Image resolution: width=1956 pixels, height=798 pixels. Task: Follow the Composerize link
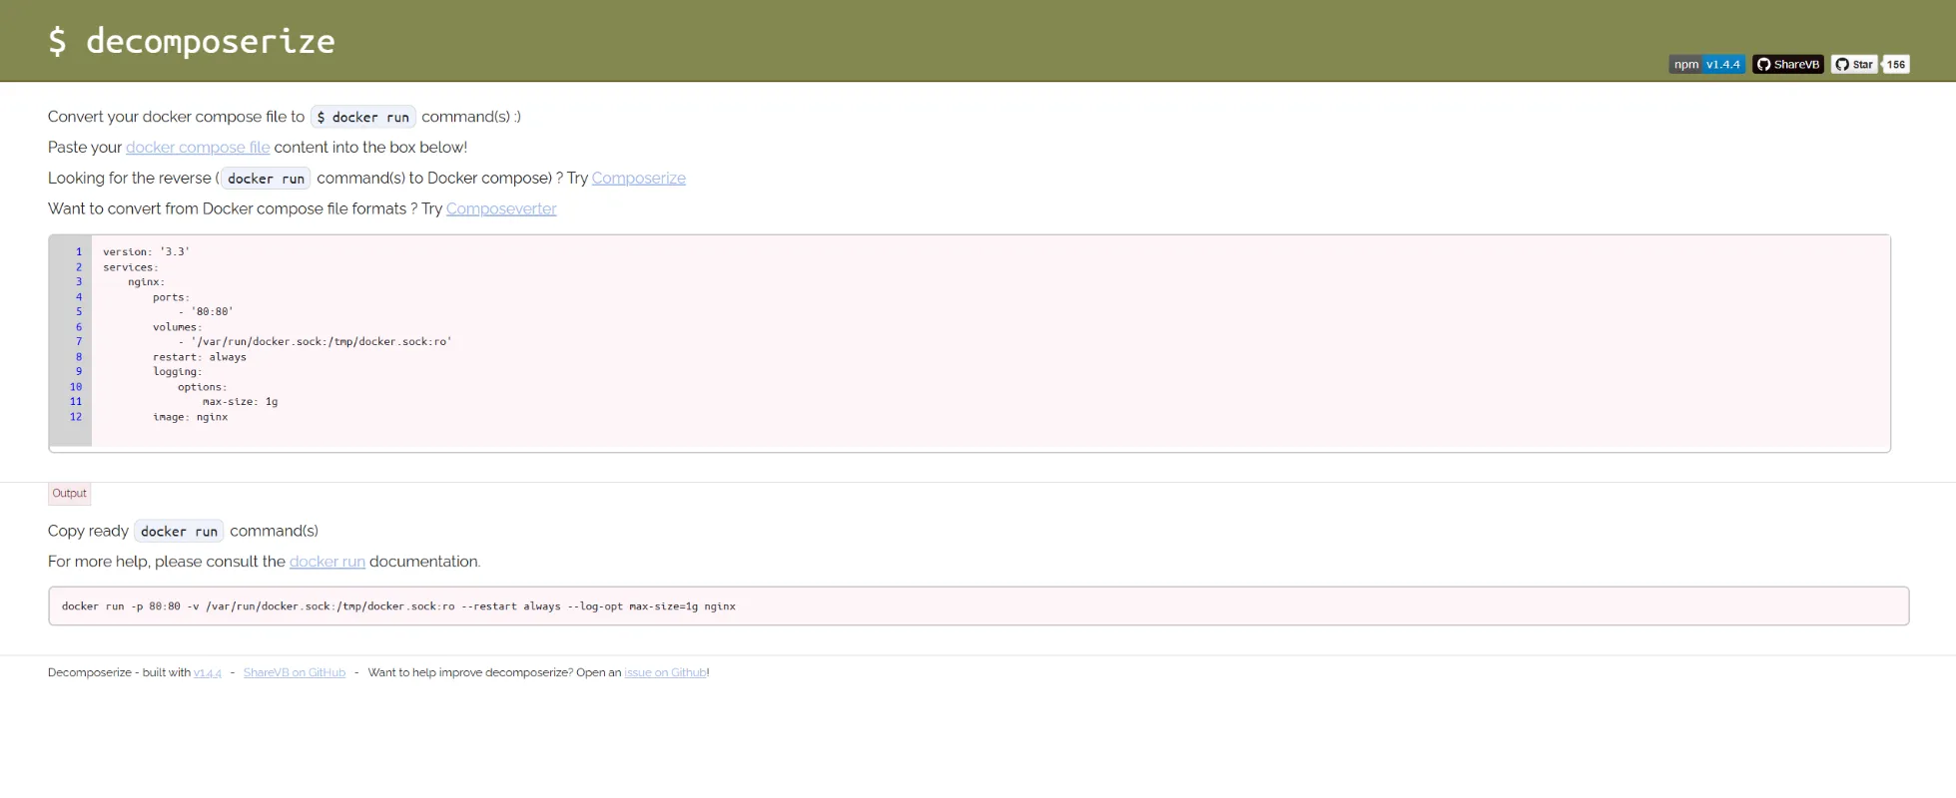click(x=638, y=179)
